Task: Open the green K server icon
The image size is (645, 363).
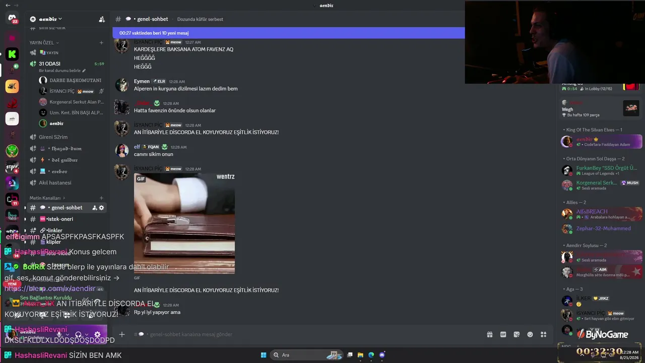Action: coord(12,54)
